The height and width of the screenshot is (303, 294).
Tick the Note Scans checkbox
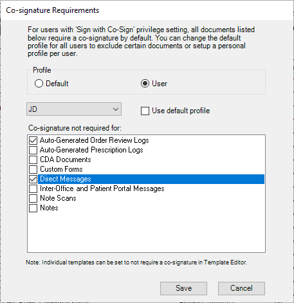coord(33,198)
